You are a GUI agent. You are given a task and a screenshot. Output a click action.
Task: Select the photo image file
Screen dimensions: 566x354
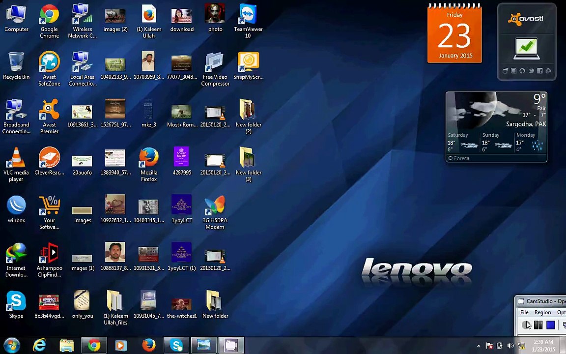pyautogui.click(x=215, y=19)
